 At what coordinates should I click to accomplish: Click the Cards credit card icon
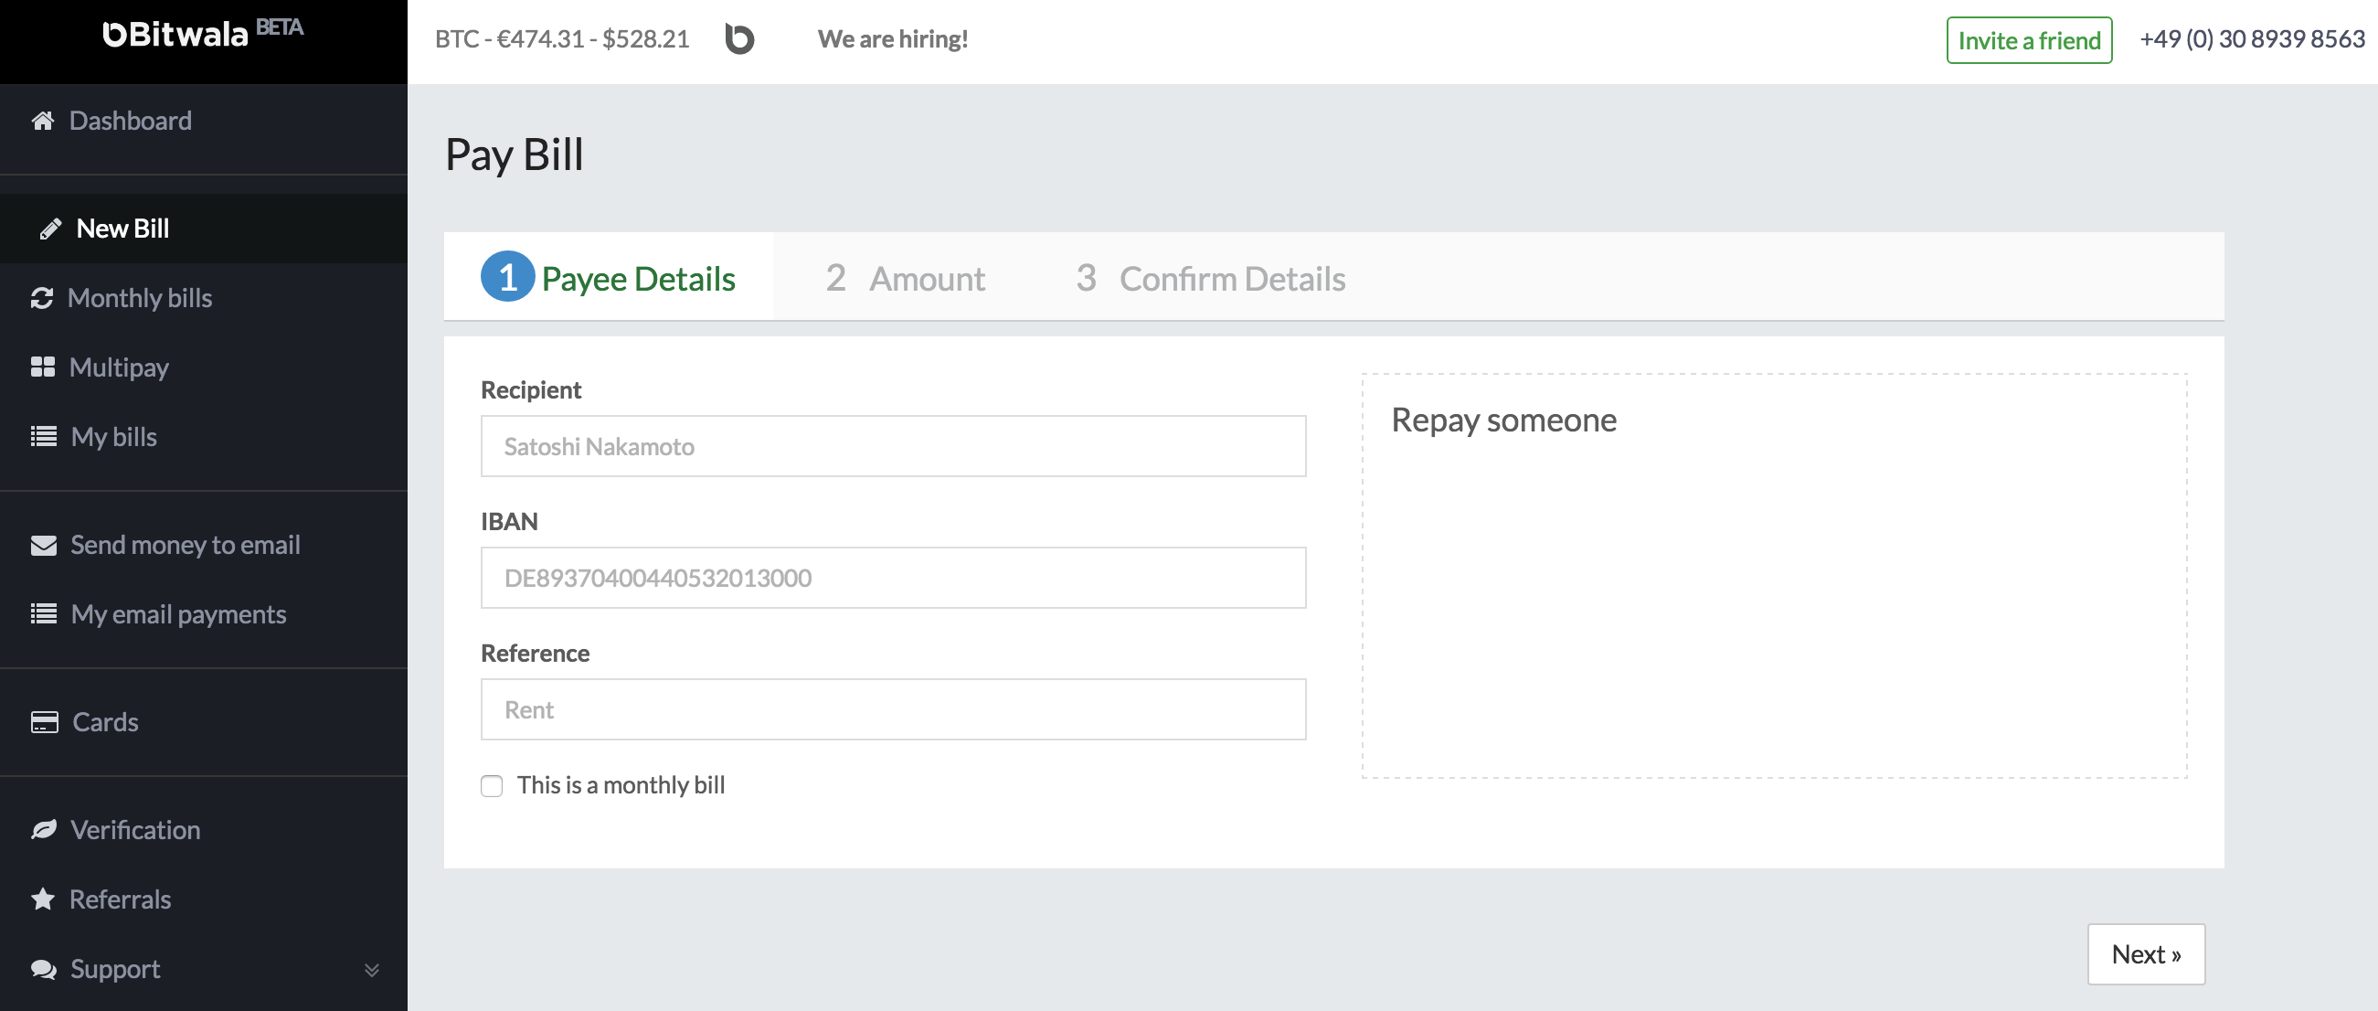42,721
